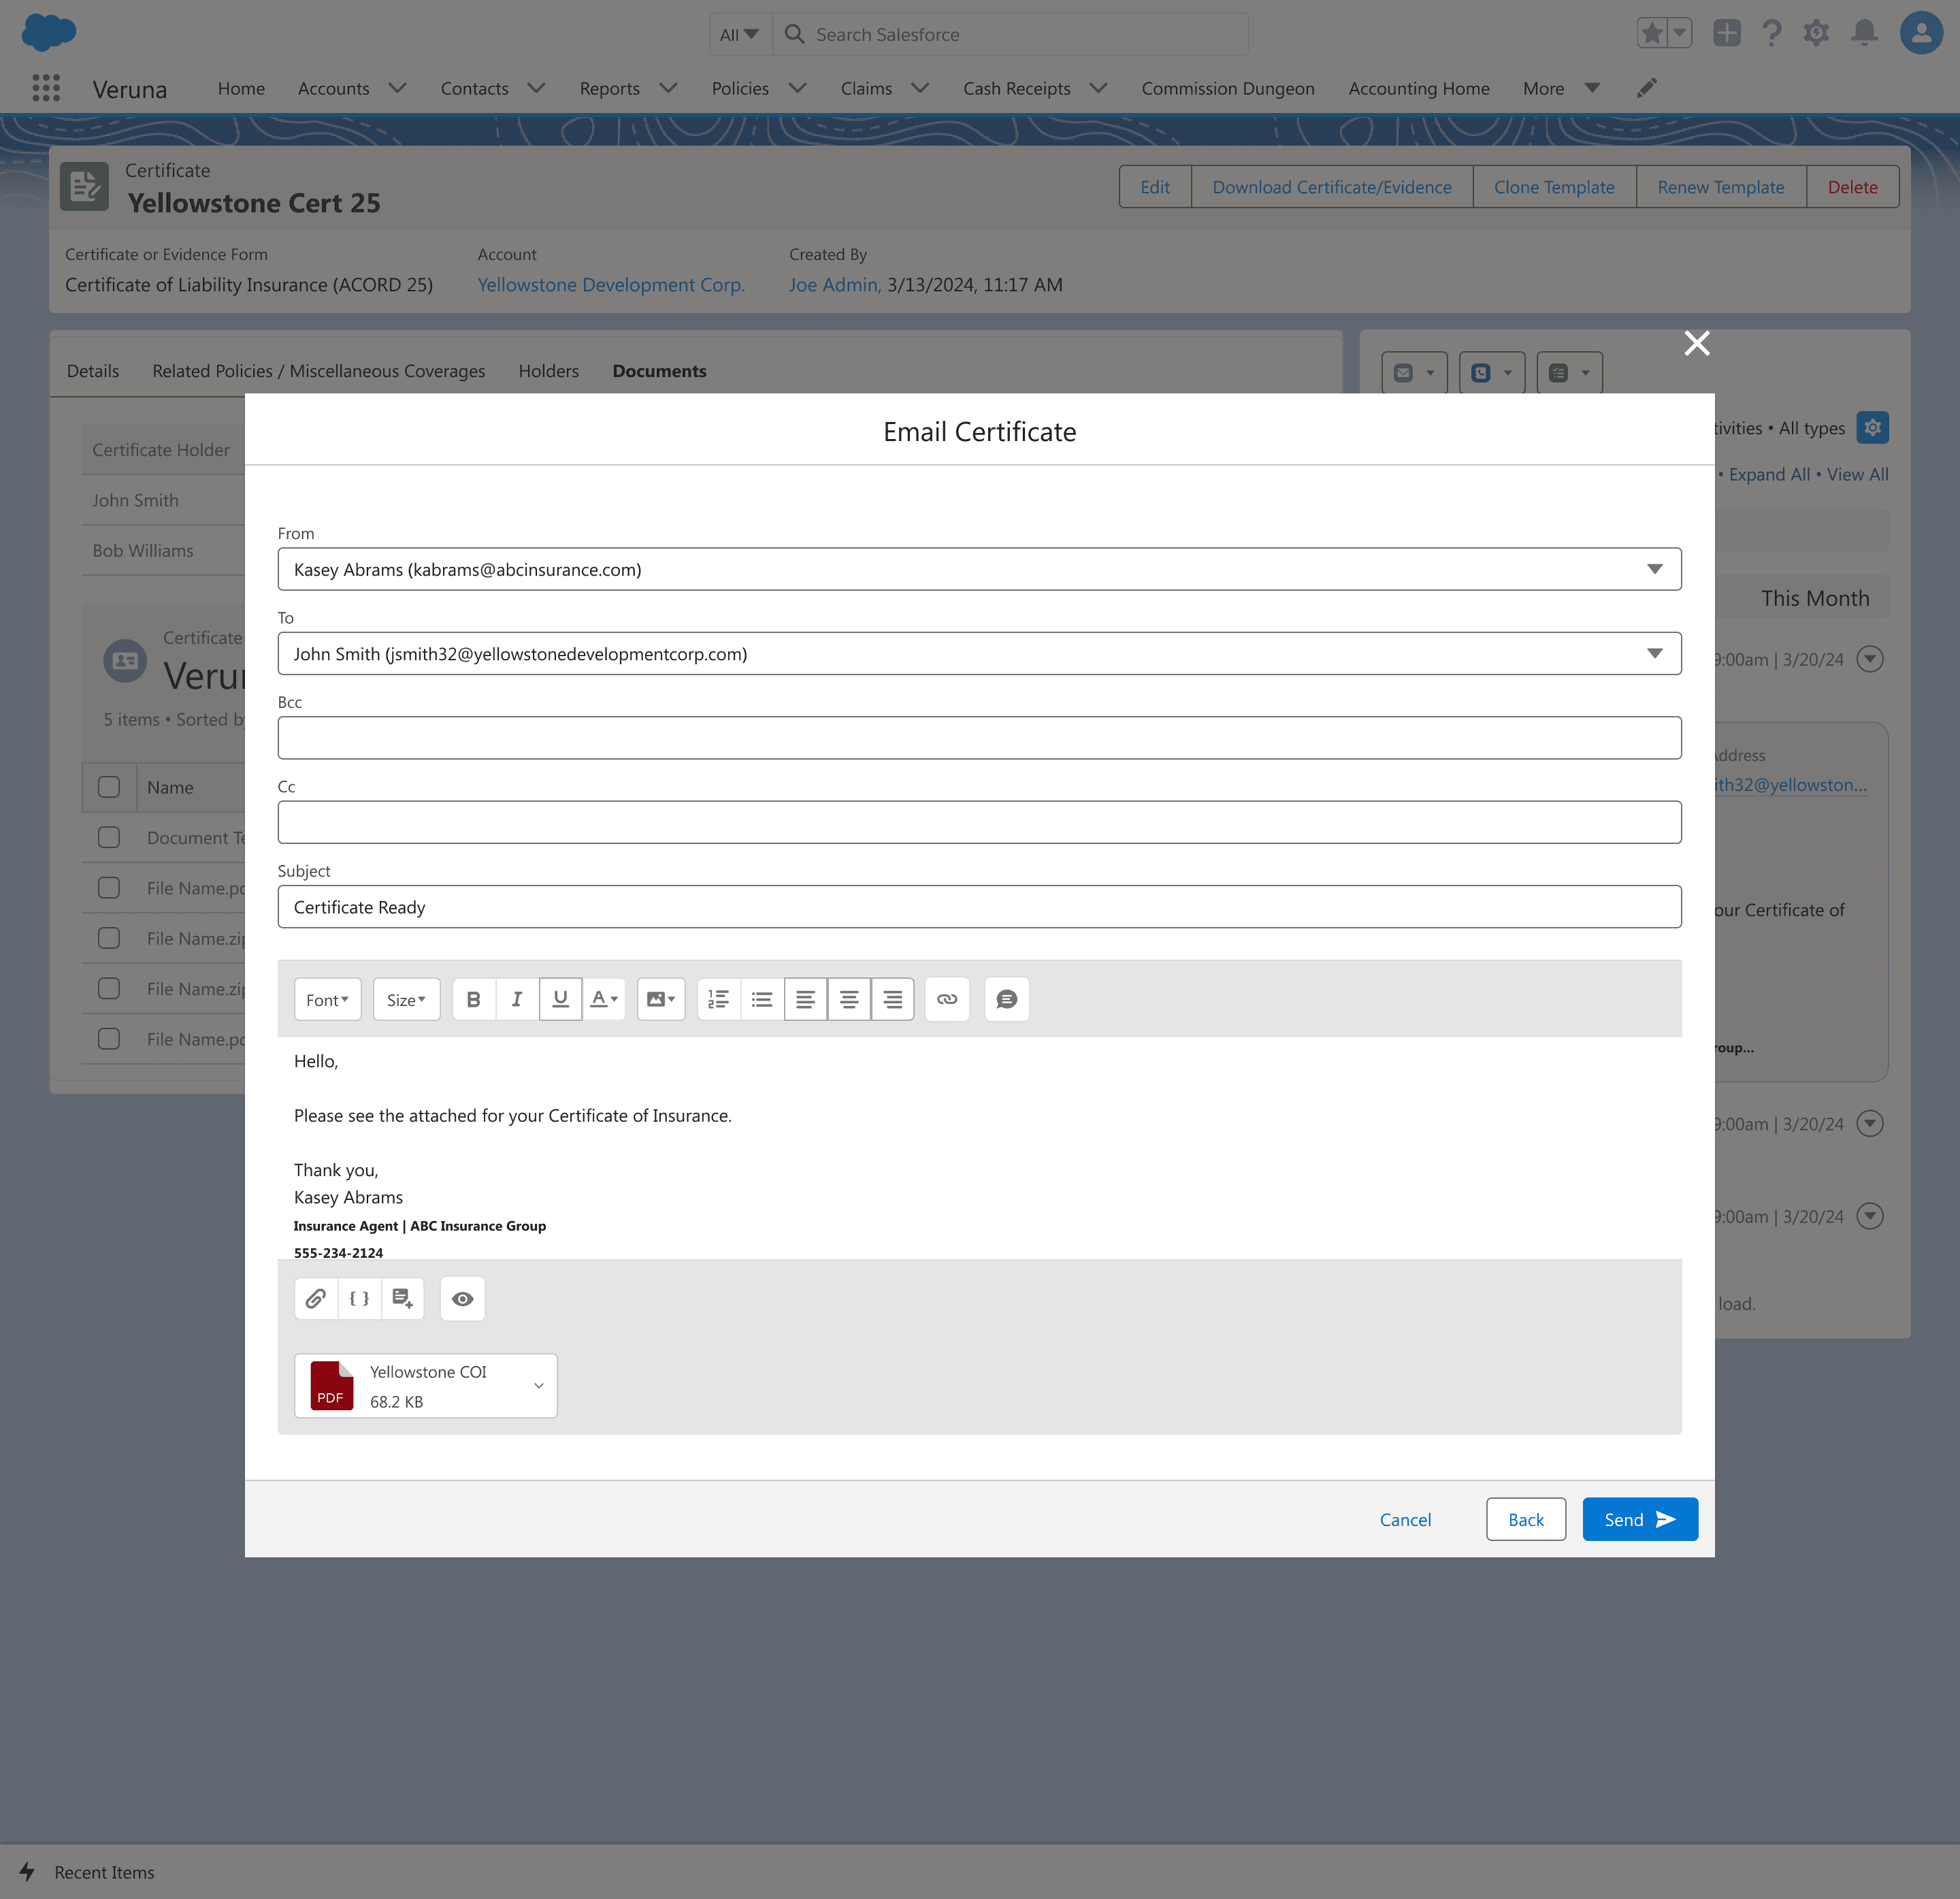Screen dimensions: 1960x1899
Task: Apply italic formatting in the email body
Action: [517, 999]
